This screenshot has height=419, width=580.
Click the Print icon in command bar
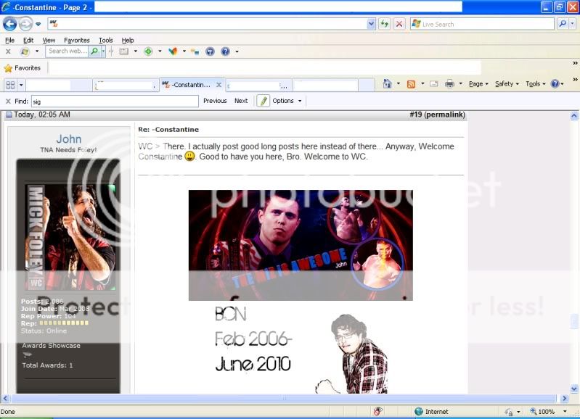449,84
